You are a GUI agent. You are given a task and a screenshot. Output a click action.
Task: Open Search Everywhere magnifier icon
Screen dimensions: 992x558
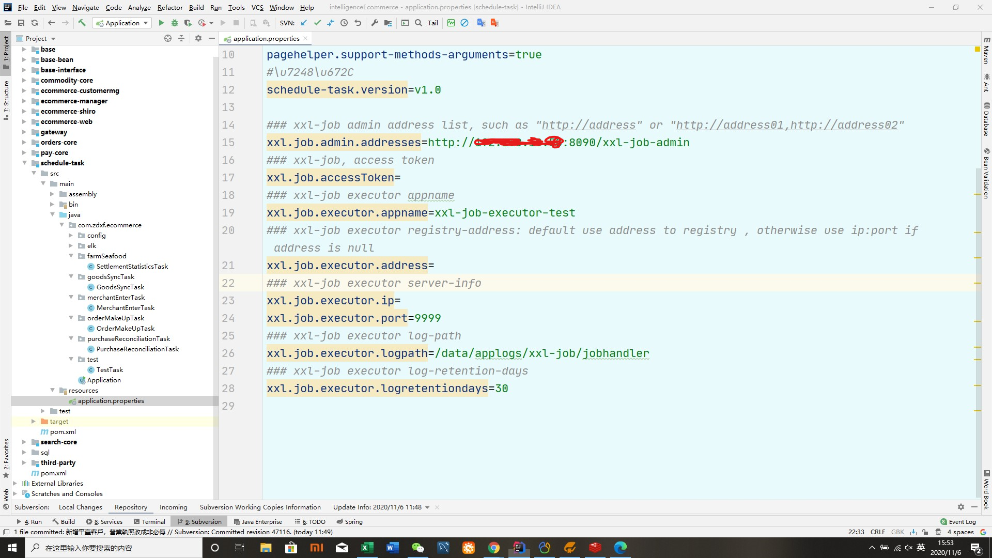(419, 23)
